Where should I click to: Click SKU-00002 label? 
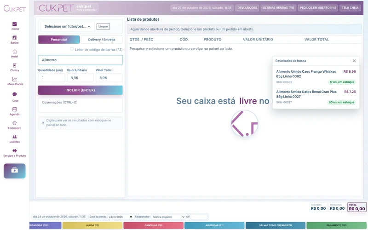[x=284, y=82]
